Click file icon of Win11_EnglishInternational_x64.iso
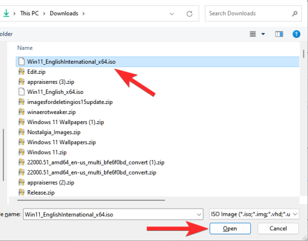 pyautogui.click(x=21, y=62)
